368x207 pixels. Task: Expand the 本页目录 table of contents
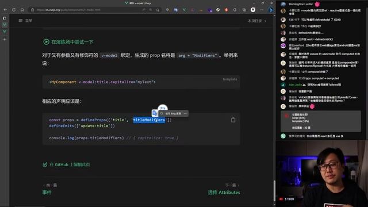pyautogui.click(x=257, y=21)
